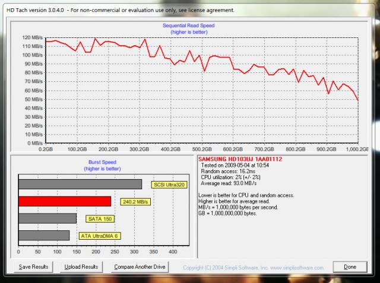Click the SCSI Ultra320 yellow label
Screen dimensions: 380x283
[x=169, y=185]
